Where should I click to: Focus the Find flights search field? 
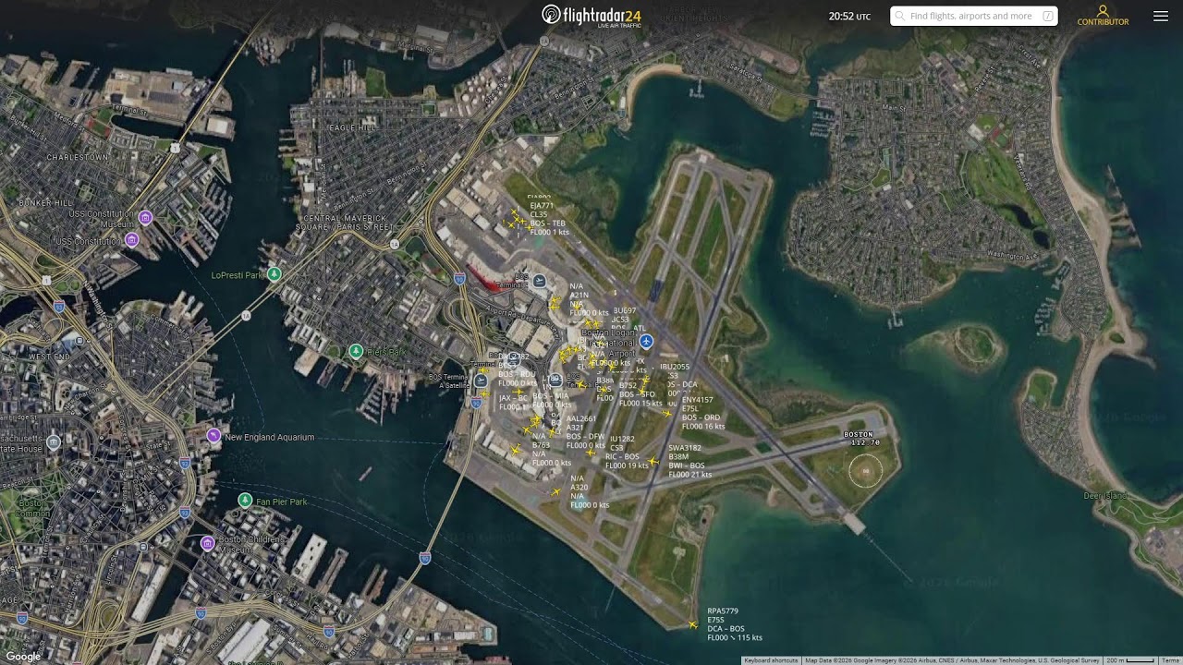(974, 16)
